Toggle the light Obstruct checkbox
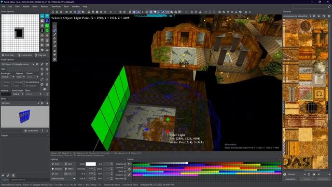 [x=125, y=168]
